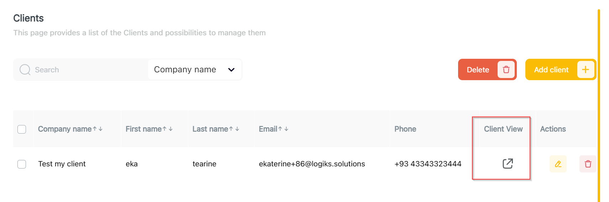Image resolution: width=609 pixels, height=202 pixels.
Task: Sort Email descending arrow
Action: (x=286, y=129)
